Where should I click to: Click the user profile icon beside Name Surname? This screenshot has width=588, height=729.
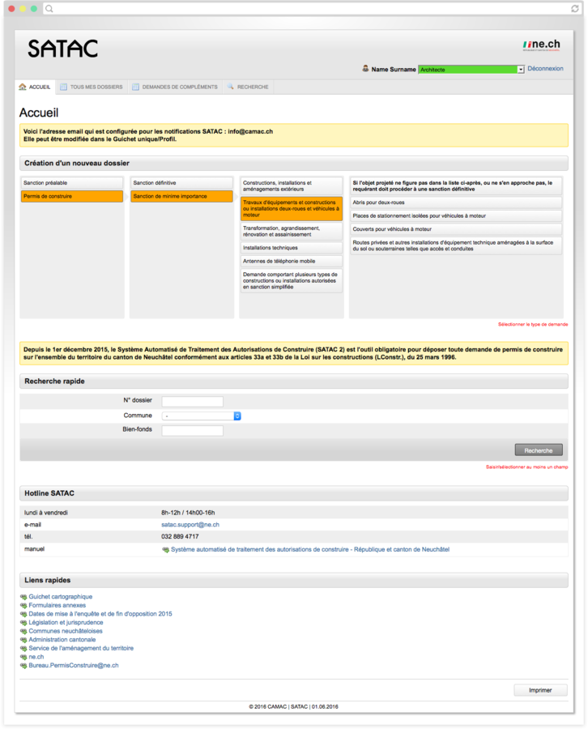pyautogui.click(x=365, y=69)
